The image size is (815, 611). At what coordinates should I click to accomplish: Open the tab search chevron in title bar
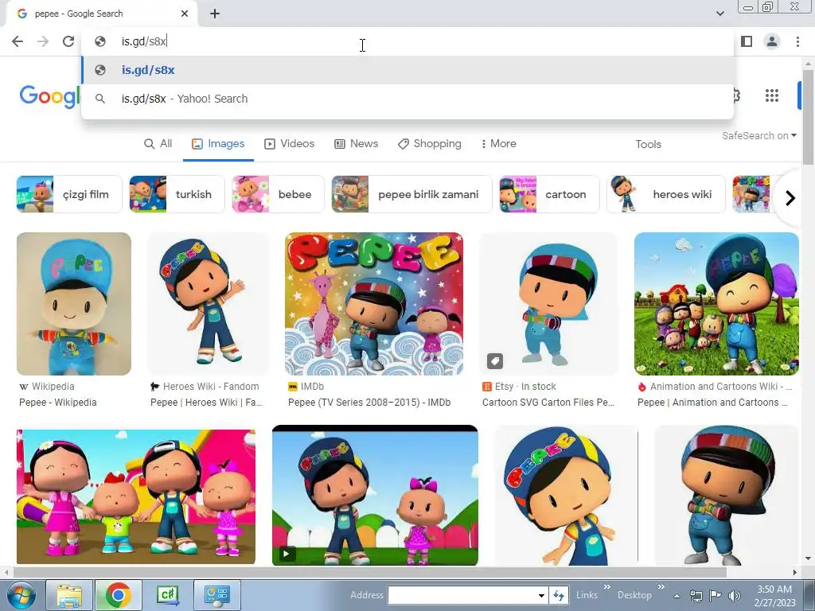[x=720, y=14]
